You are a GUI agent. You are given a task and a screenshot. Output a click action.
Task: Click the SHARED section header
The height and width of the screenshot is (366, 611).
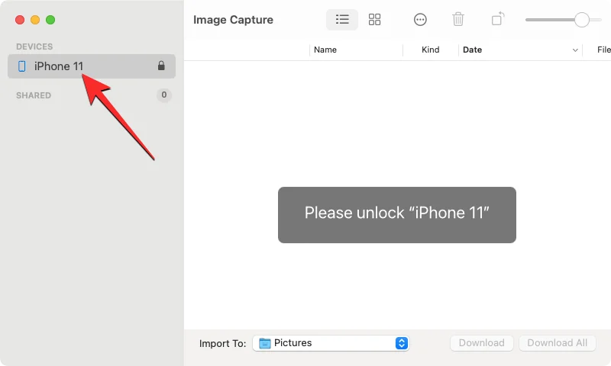click(x=34, y=95)
